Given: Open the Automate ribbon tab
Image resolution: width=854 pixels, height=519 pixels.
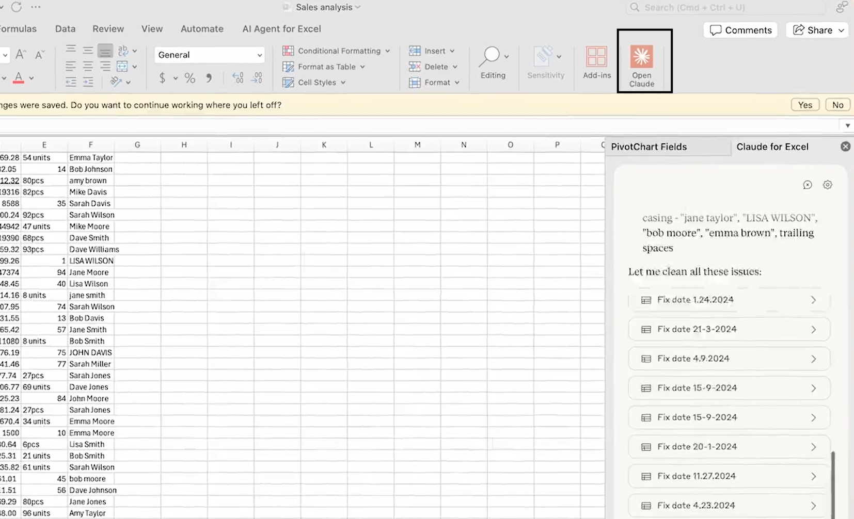Looking at the screenshot, I should [x=202, y=29].
